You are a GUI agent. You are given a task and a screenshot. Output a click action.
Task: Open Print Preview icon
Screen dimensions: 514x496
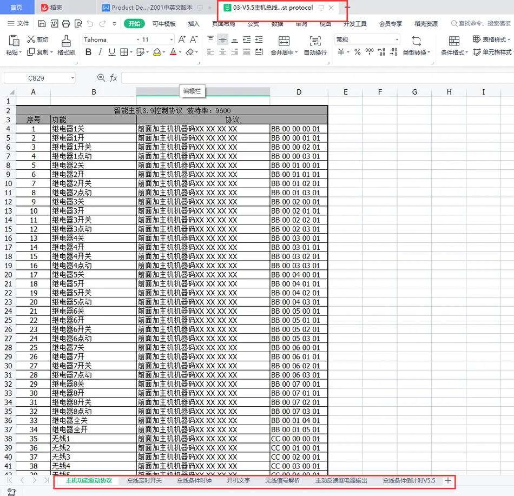(x=78, y=24)
